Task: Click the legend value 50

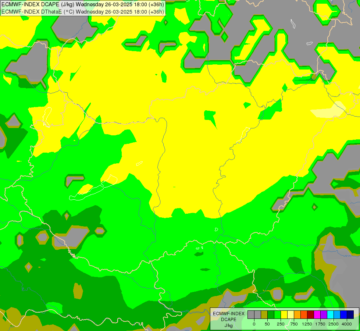Action: [267, 324]
